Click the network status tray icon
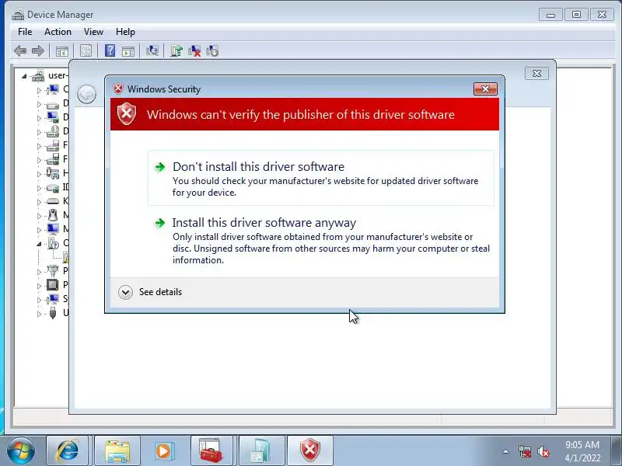The height and width of the screenshot is (466, 622). pyautogui.click(x=524, y=451)
